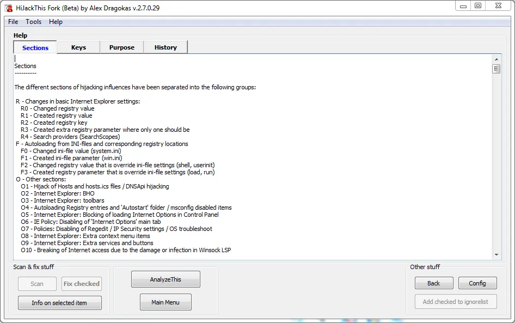Click the 'O10 - Breaking of Internet access' line

click(x=126, y=250)
